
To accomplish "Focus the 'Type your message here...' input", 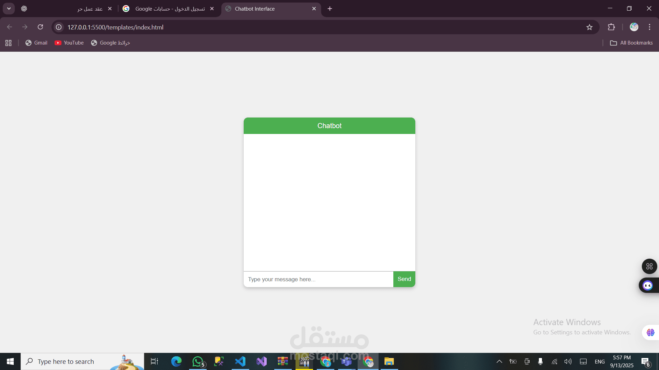I will click(x=318, y=279).
